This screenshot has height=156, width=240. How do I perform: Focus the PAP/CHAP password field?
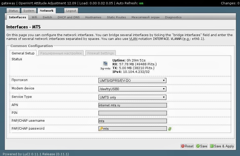point(133,129)
